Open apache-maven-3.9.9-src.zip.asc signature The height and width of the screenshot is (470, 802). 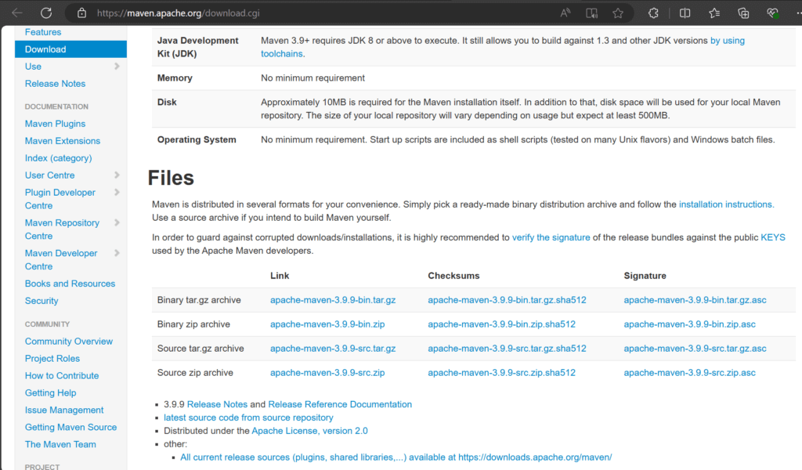689,373
